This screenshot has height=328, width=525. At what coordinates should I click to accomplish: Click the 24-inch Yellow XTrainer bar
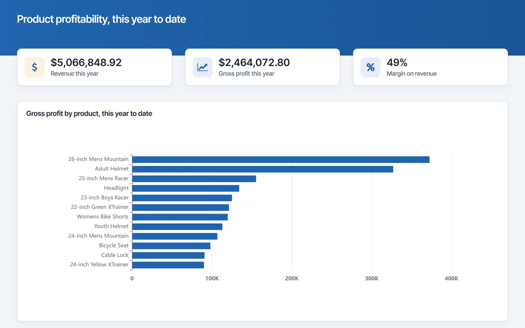click(x=168, y=265)
